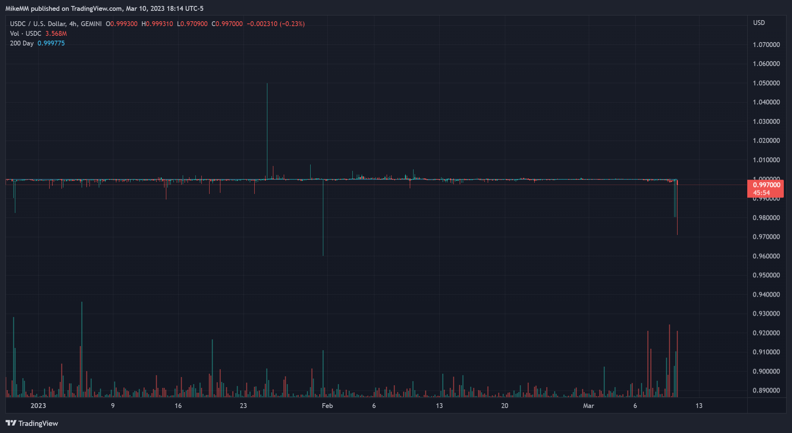792x433 pixels.
Task: Click the low price value L0.970900
Action: click(192, 24)
